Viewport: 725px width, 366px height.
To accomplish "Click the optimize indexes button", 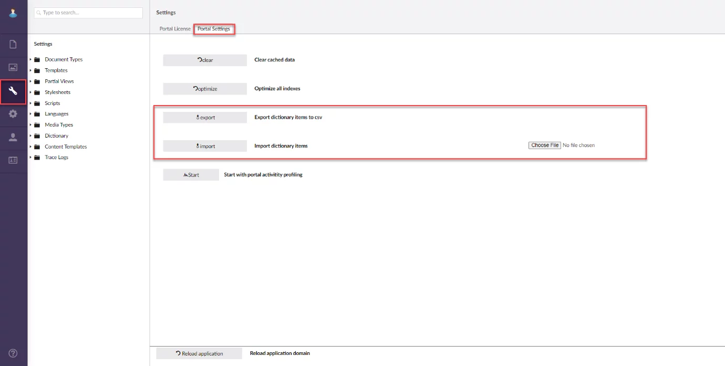I will [205, 89].
